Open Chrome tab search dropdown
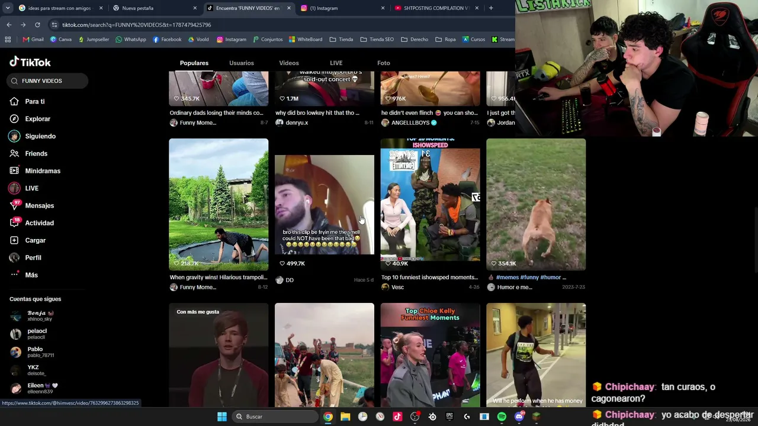This screenshot has height=426, width=758. (x=8, y=8)
